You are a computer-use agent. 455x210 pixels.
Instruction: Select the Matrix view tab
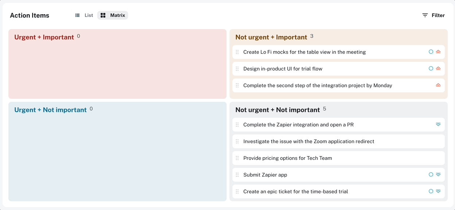coord(113,15)
